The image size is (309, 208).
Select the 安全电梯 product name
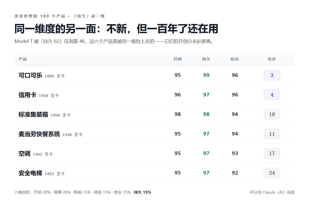30,173
